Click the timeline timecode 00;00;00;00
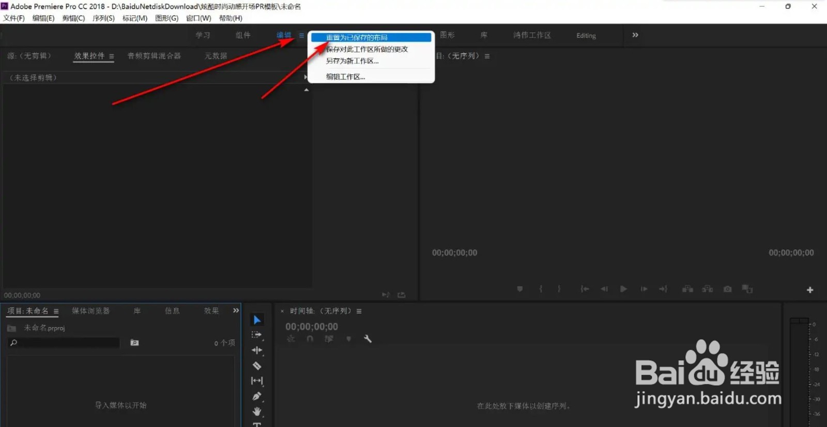The image size is (827, 427). coord(312,327)
